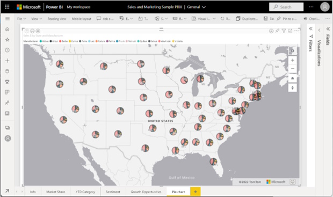Open the app launcher grid
This screenshot has width=333, height=197.
[7, 7]
